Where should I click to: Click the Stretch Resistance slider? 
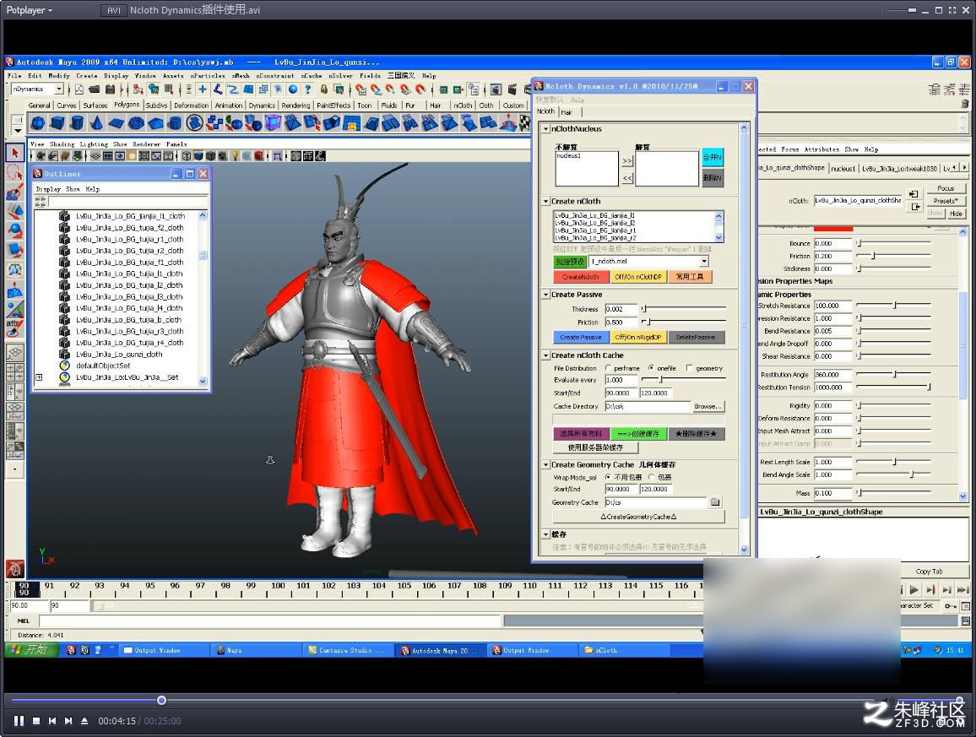pyautogui.click(x=894, y=306)
